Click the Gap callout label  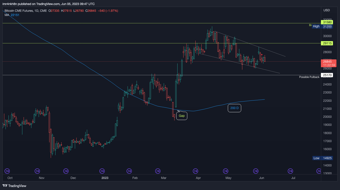click(182, 116)
